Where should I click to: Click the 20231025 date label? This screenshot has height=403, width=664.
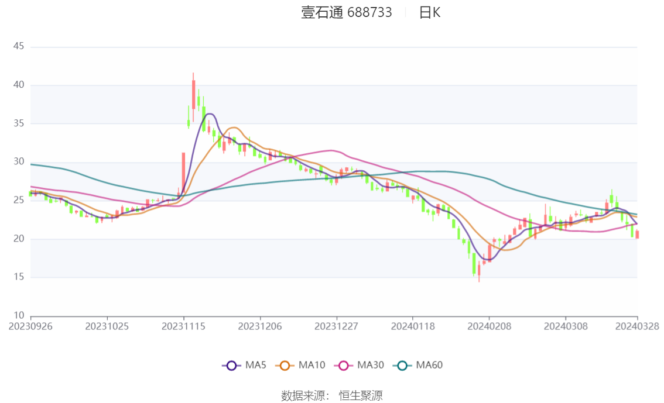(107, 326)
